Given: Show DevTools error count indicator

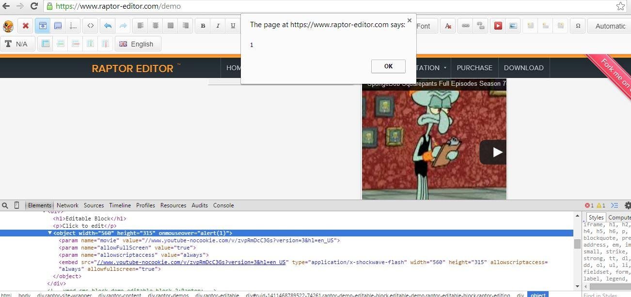Looking at the screenshot, I should [x=589, y=205].
